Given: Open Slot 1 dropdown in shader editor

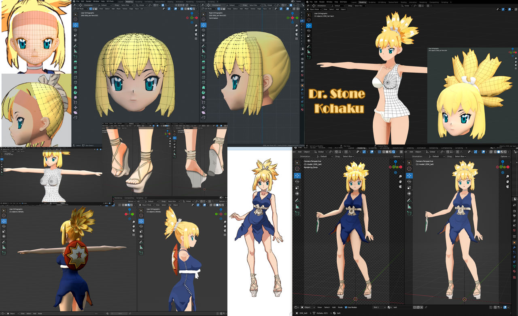Looking at the screenshot, I should 380,308.
